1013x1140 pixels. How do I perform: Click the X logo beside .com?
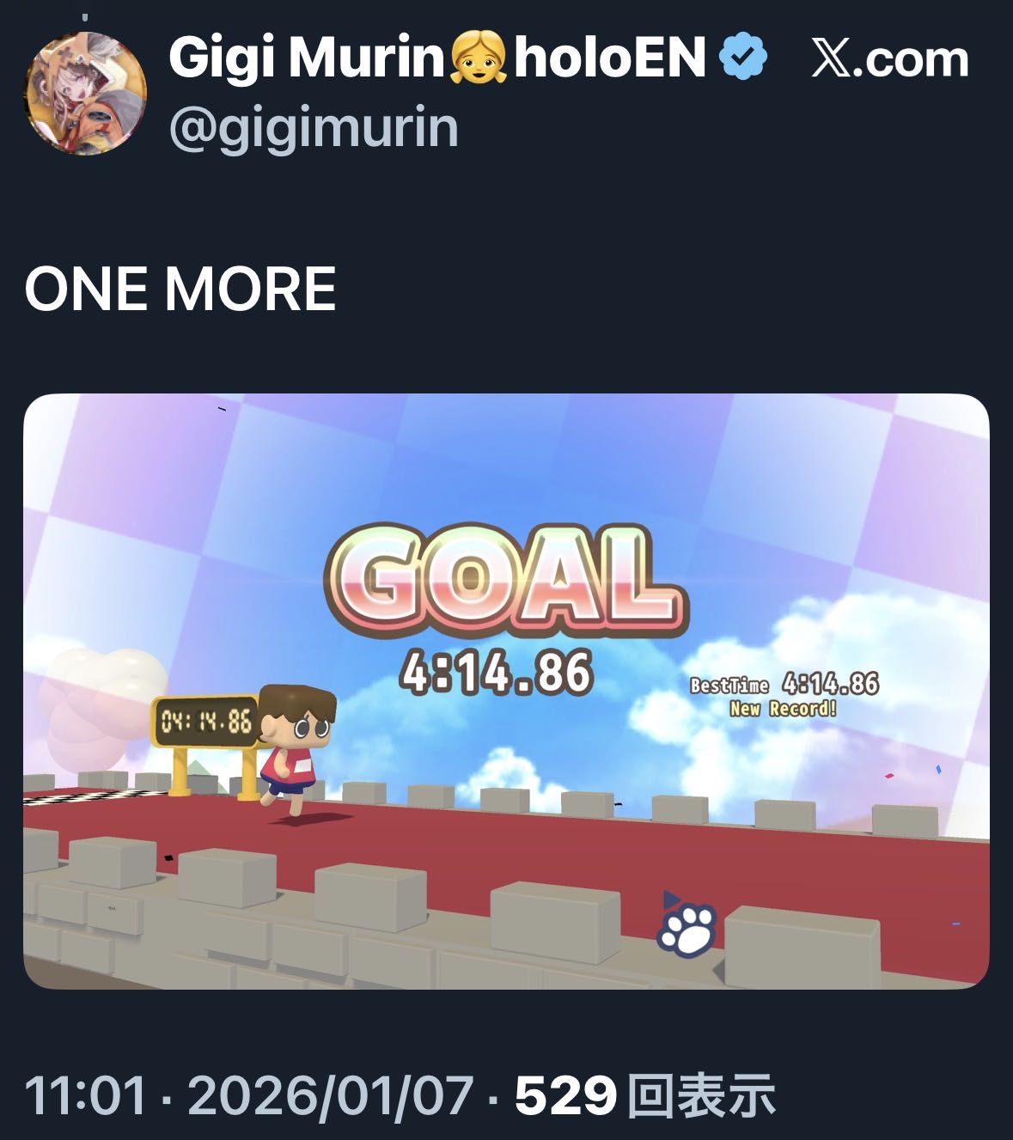click(832, 59)
